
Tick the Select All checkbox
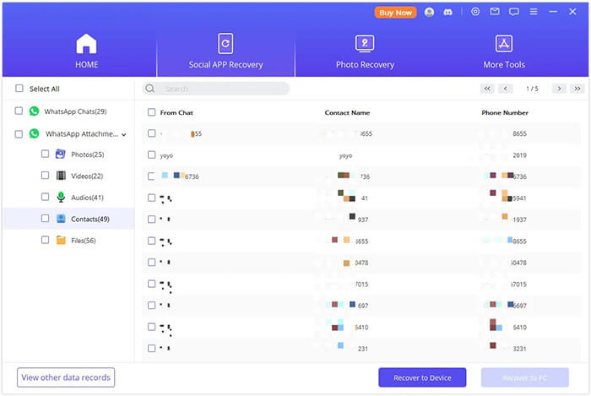(x=19, y=89)
